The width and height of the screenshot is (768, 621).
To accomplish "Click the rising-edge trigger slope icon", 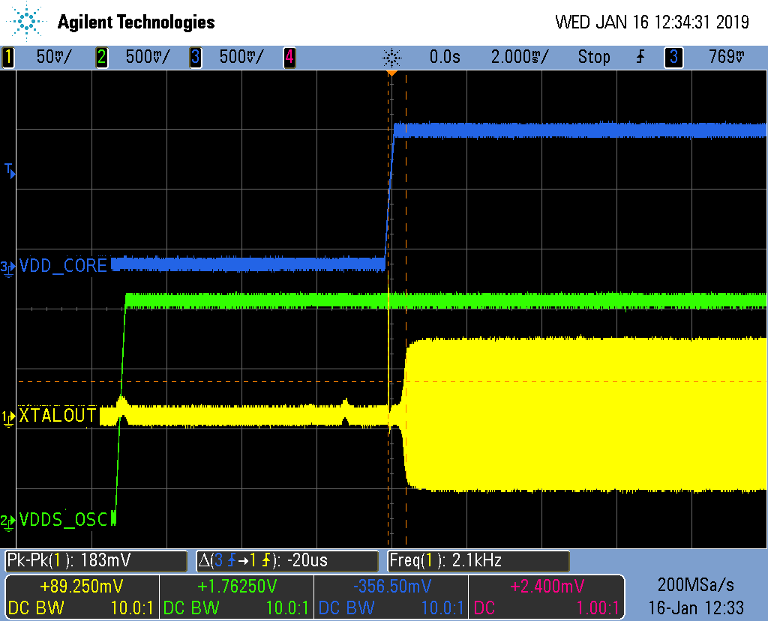I will (x=639, y=57).
